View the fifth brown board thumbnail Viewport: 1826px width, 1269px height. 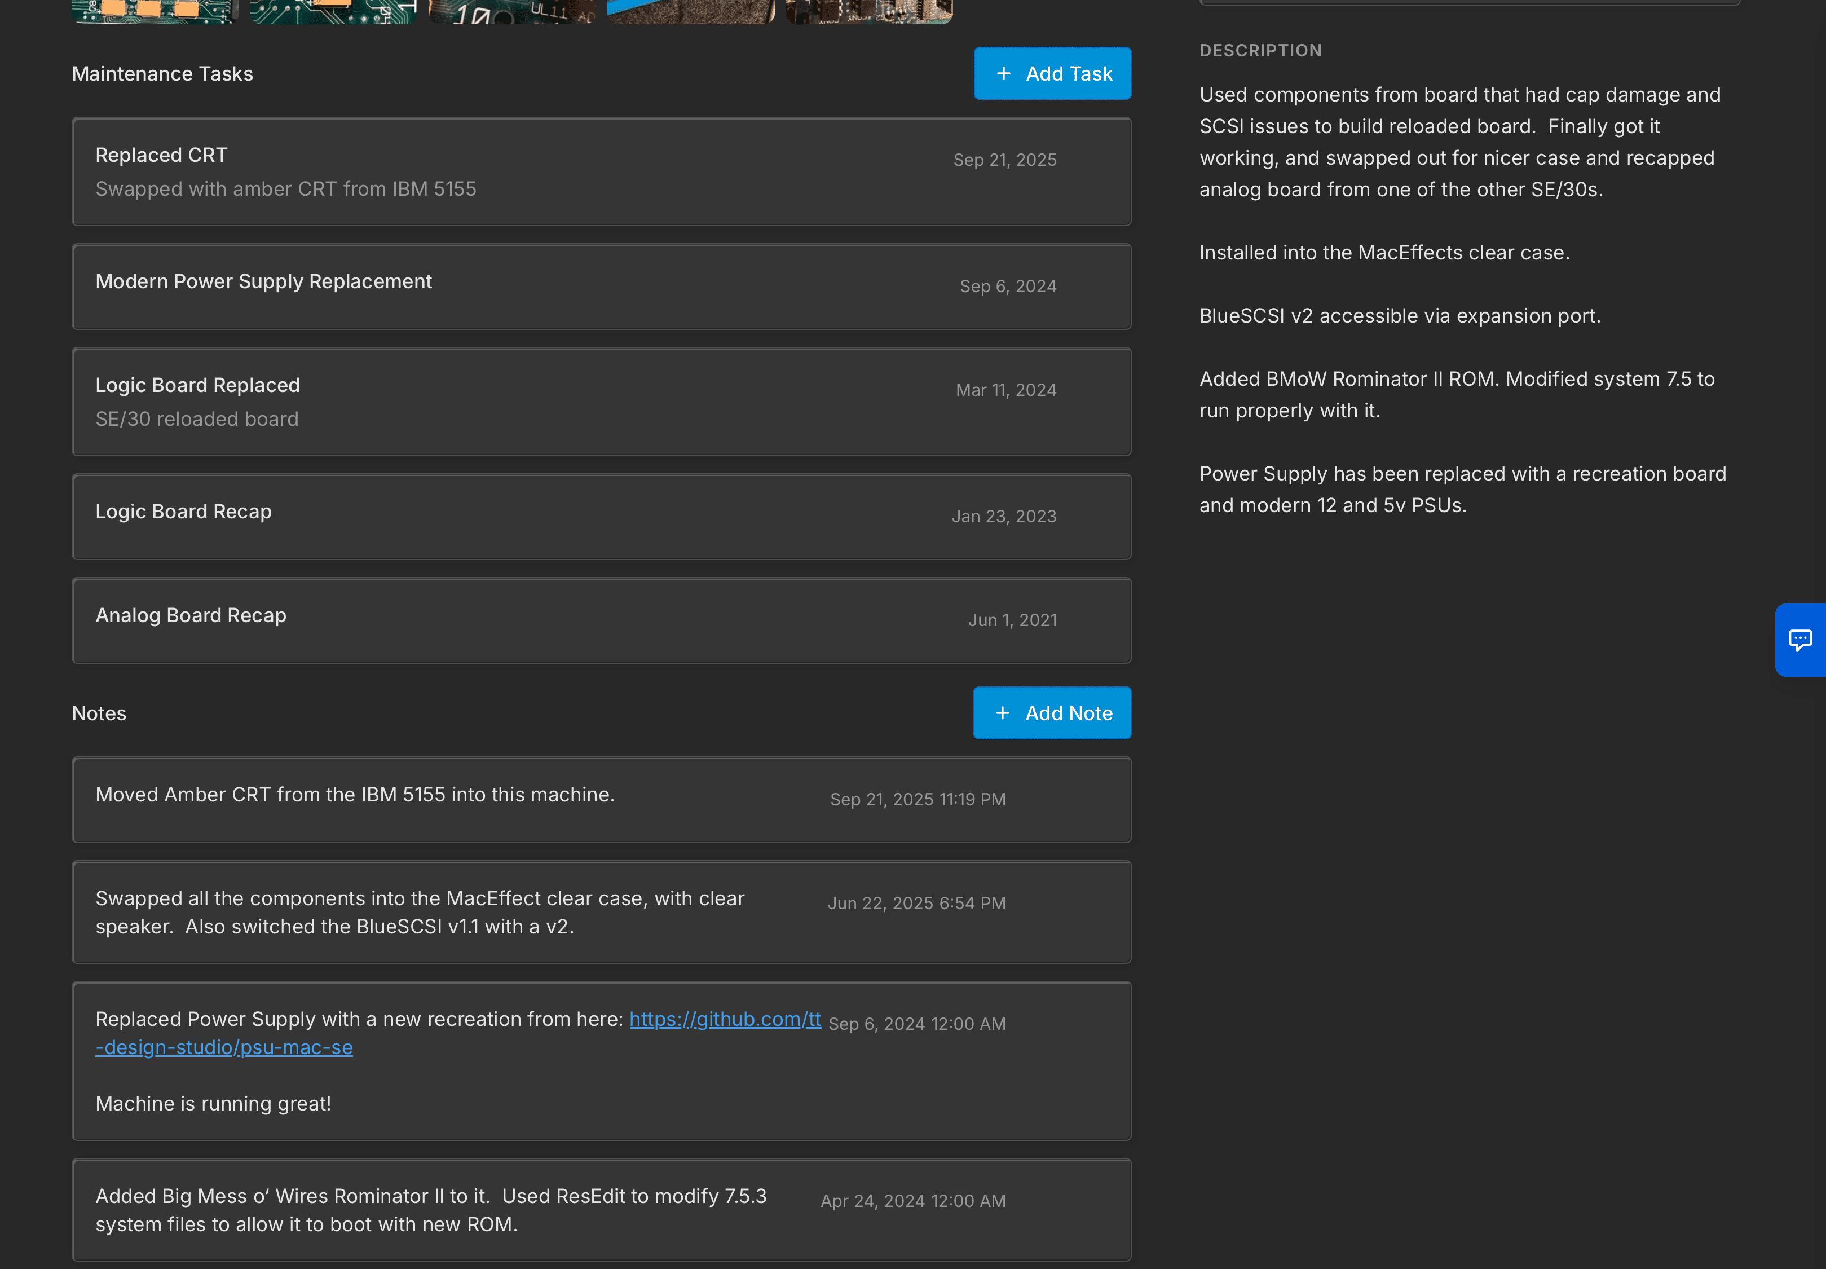(869, 10)
